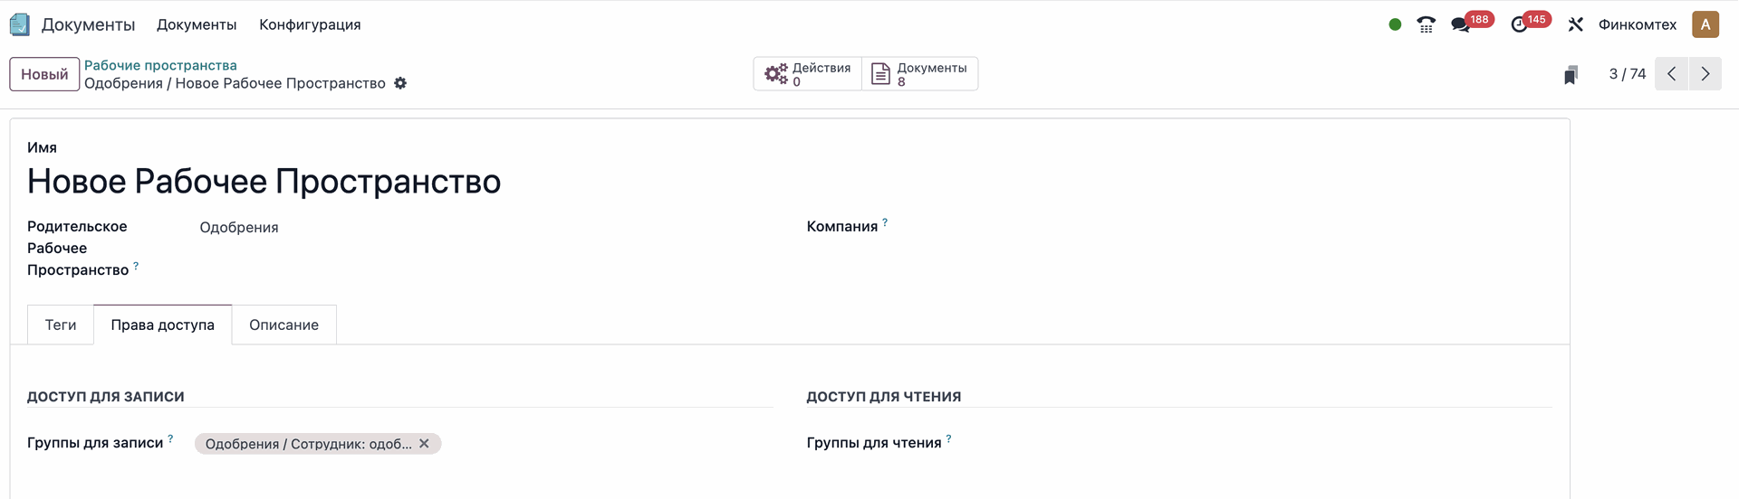Click the gear icon next to the breadcrumb
Image resolution: width=1739 pixels, height=499 pixels.
point(400,83)
